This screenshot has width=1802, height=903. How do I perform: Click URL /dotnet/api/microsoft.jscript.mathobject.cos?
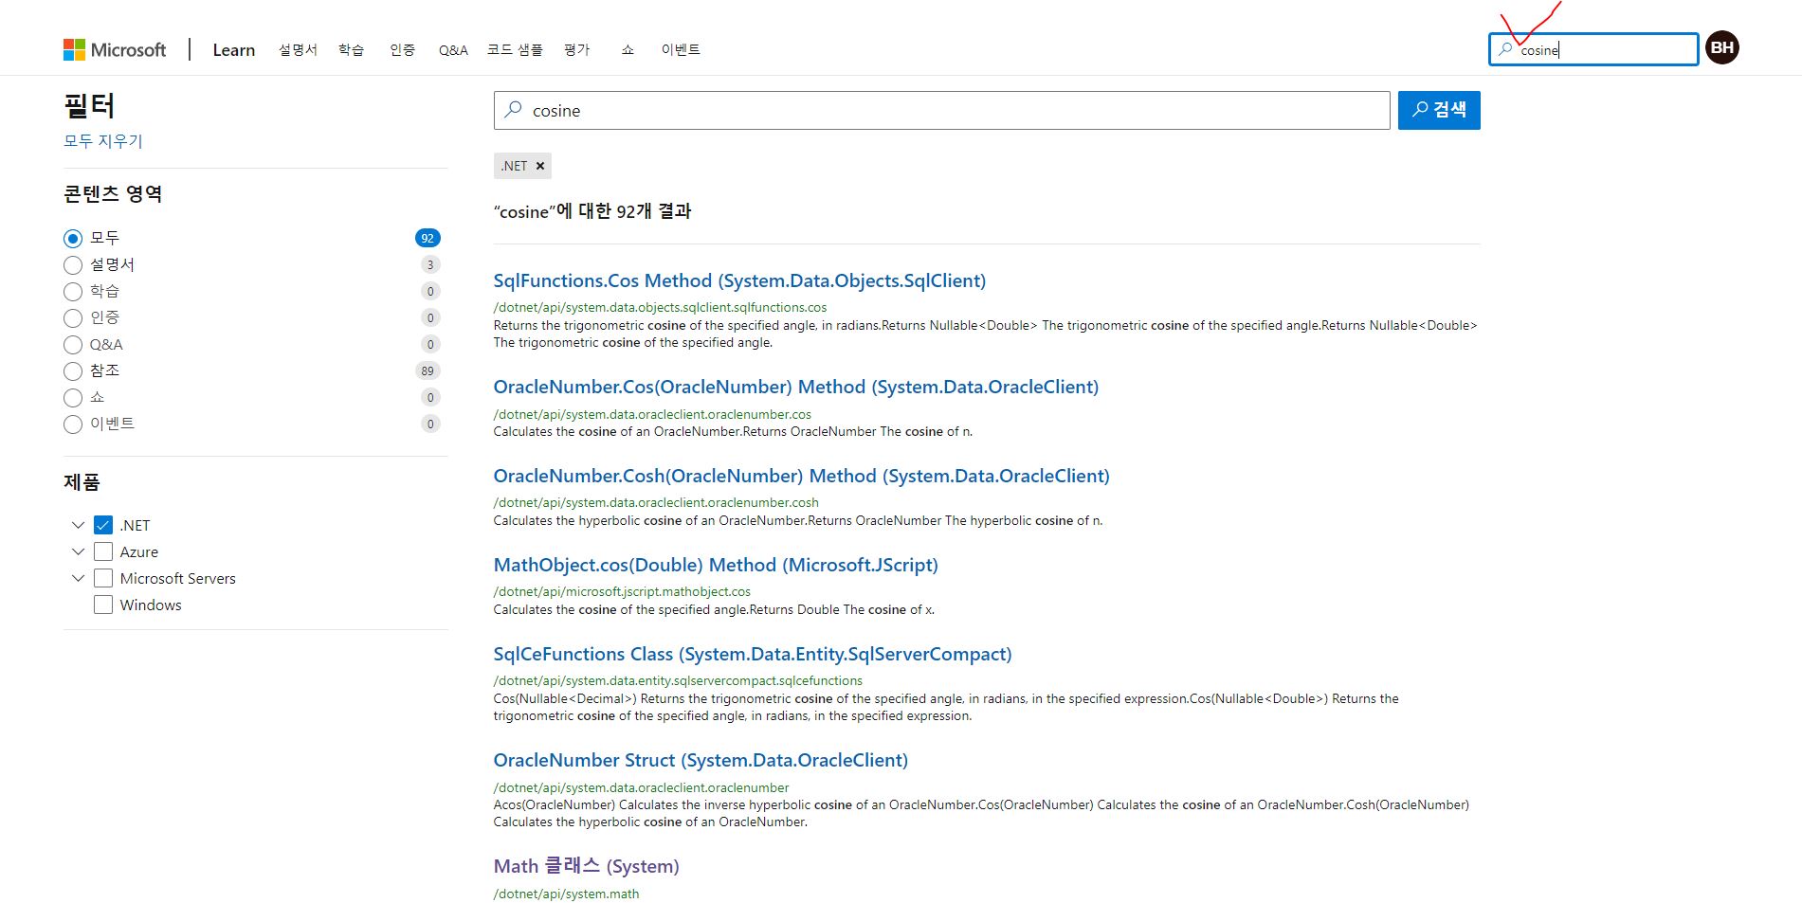622,591
